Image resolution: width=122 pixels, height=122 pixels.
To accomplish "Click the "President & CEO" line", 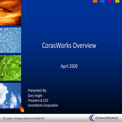I will point(38,100).
